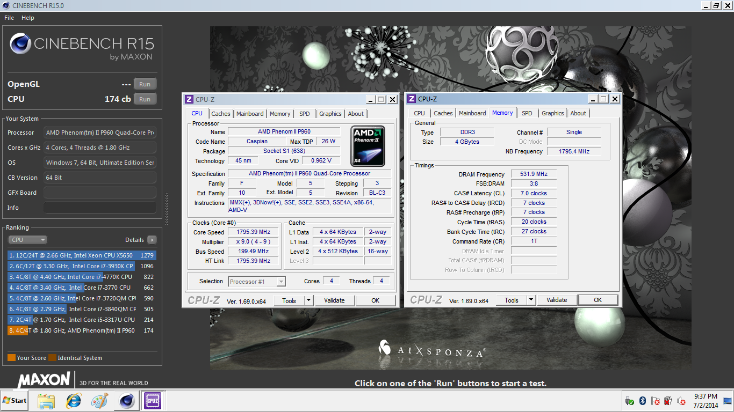Open the Help menu

28,18
